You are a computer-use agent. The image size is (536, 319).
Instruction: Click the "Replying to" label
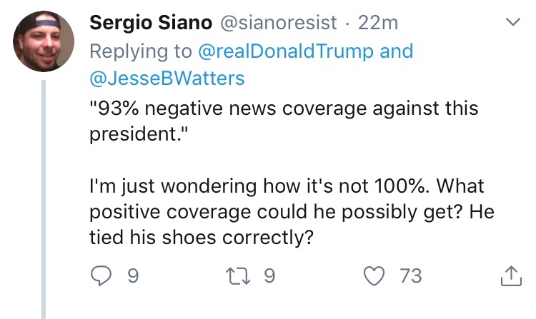coord(142,51)
